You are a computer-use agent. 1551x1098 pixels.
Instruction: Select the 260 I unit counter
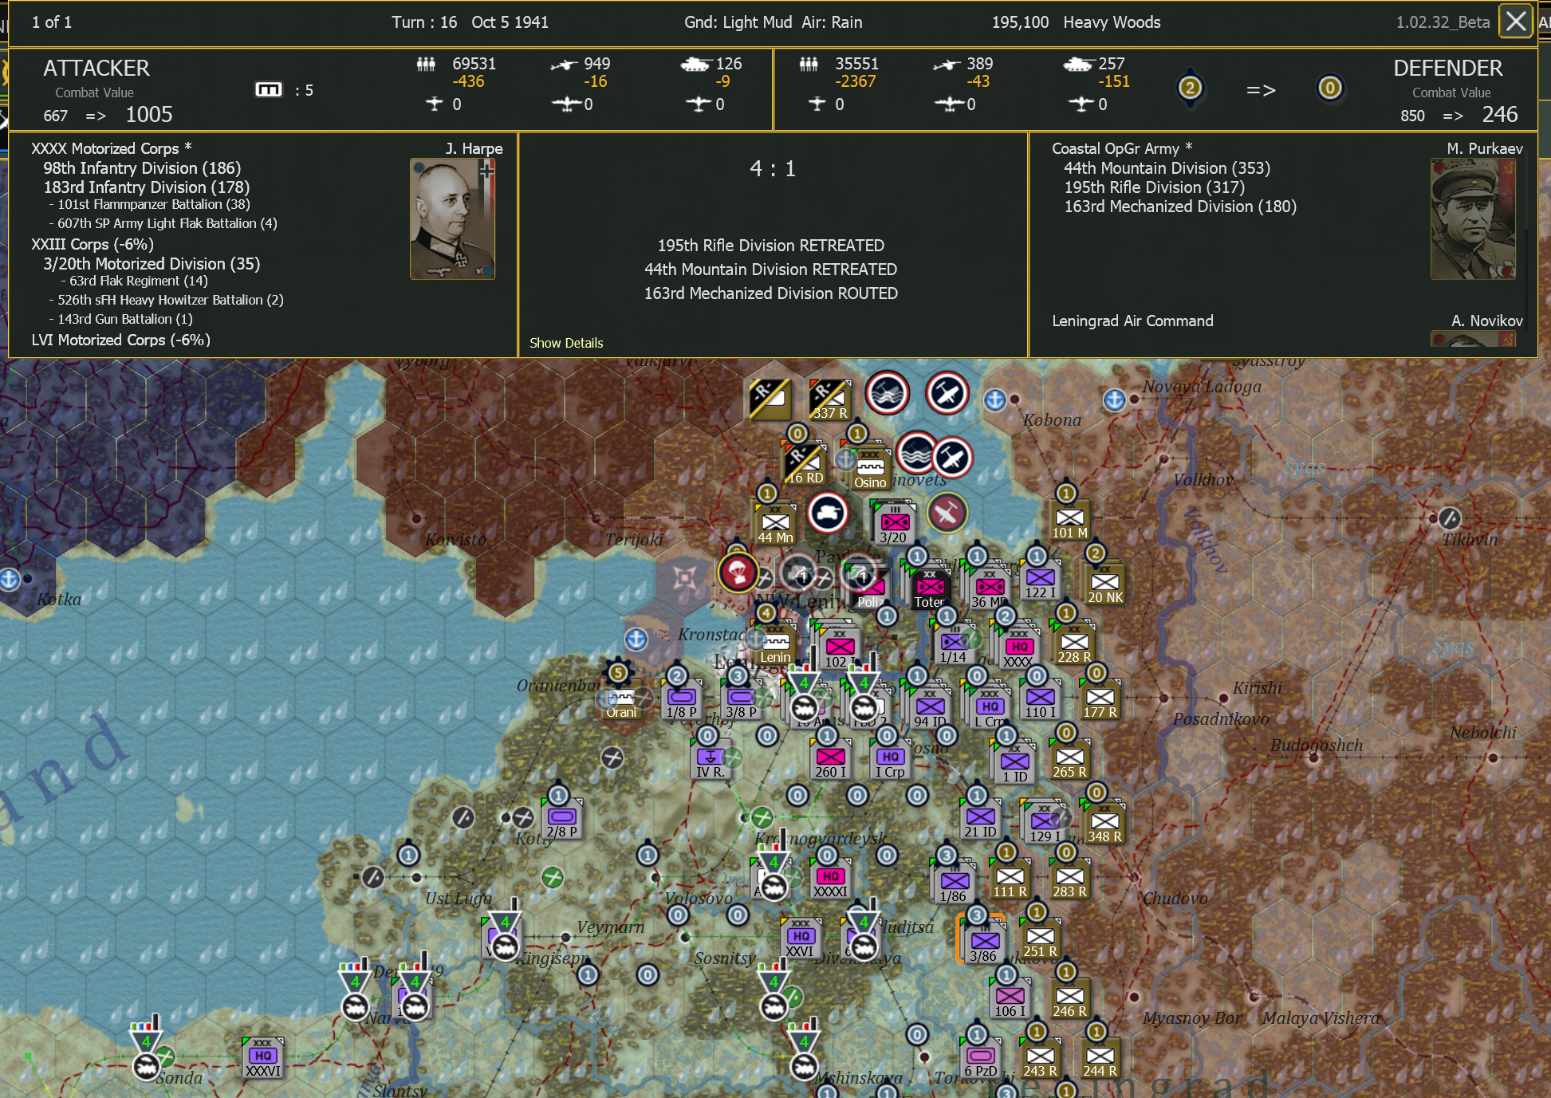tap(830, 759)
